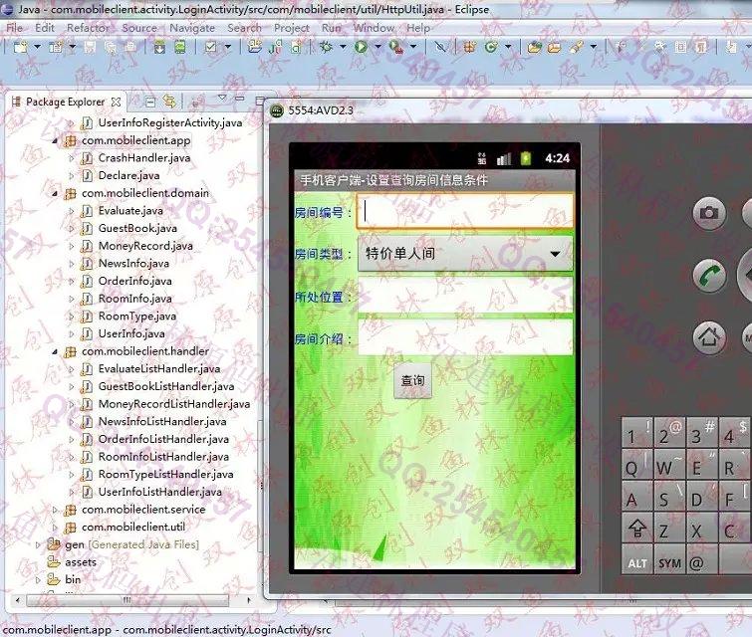Screen dimensions: 752x637
Task: Expand the gen Generated Java Files folder
Action: pyautogui.click(x=38, y=544)
